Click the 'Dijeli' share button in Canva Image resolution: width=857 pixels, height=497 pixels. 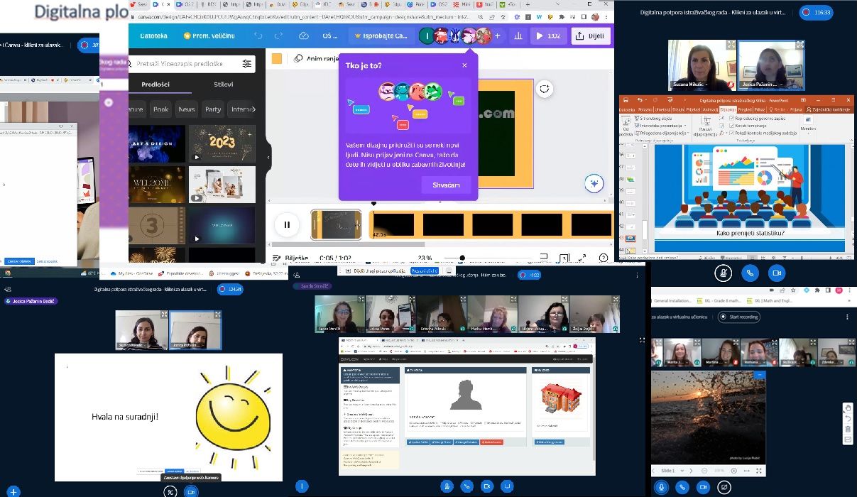click(x=591, y=35)
